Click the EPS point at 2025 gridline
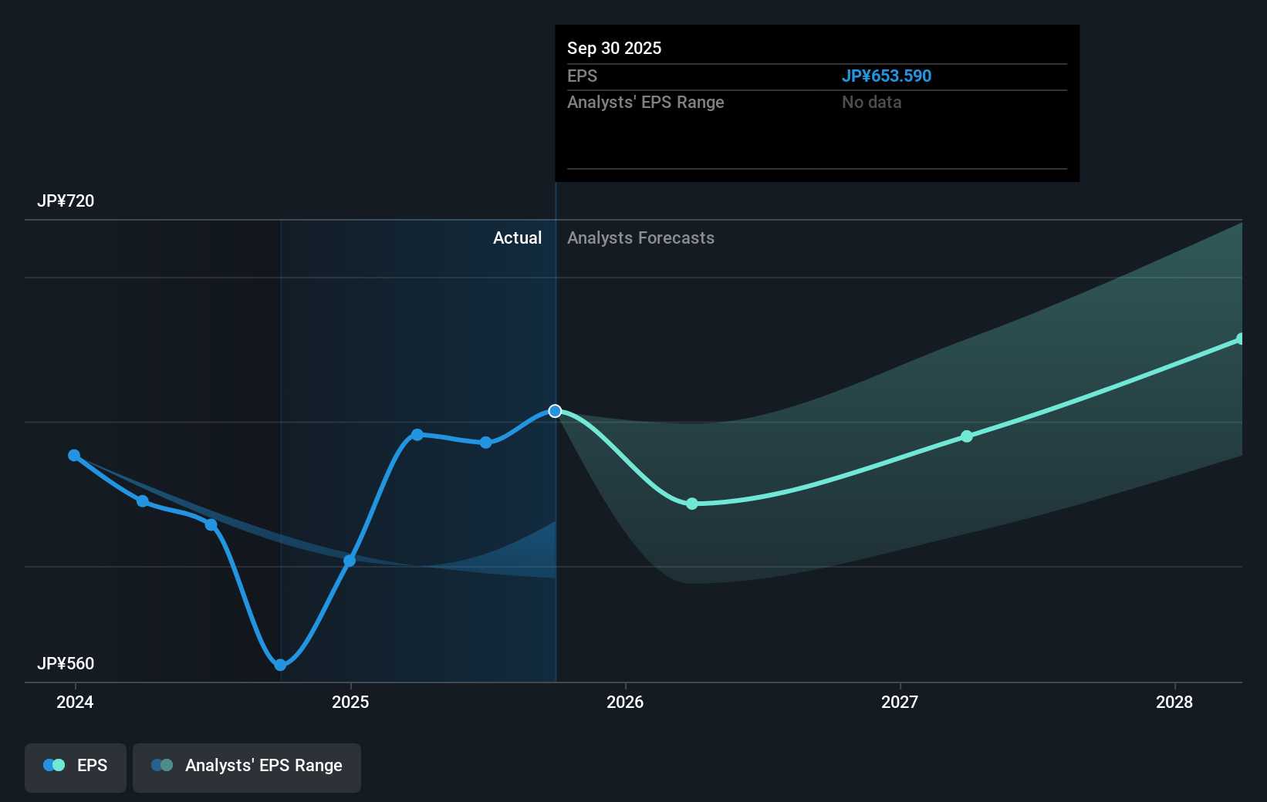Image resolution: width=1267 pixels, height=802 pixels. [x=350, y=561]
